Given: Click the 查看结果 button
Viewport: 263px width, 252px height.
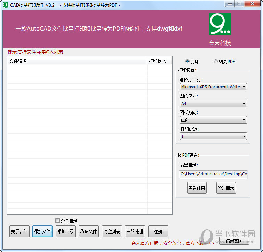Looking at the screenshot, I should tap(197, 188).
